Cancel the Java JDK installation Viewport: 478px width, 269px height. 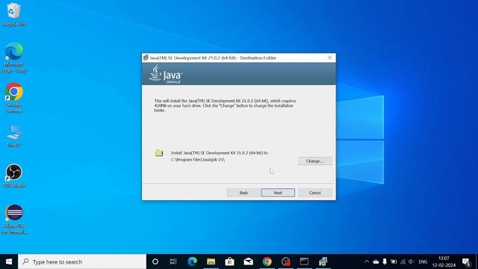(x=315, y=193)
